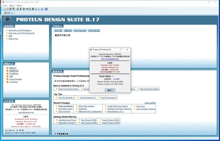Click the 打开示例工程 button
220x141 pixels.
[94, 30]
